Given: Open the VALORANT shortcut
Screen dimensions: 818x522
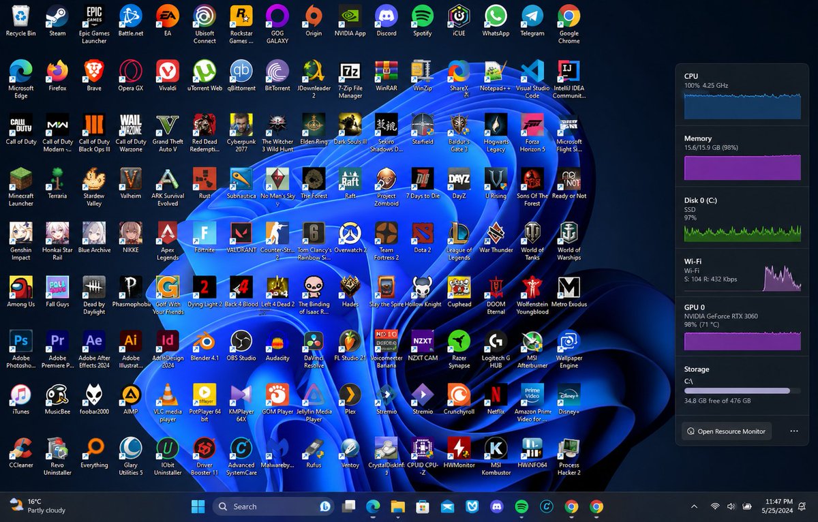Looking at the screenshot, I should click(x=241, y=237).
